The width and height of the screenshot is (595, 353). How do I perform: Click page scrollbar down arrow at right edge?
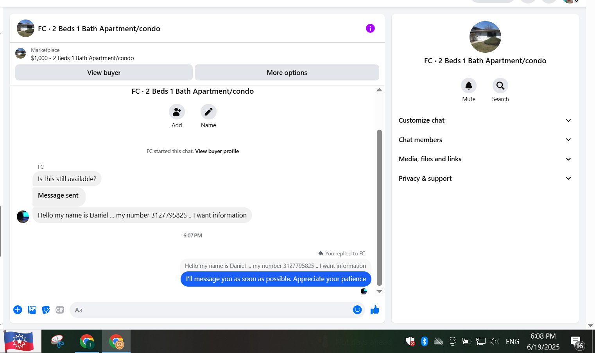(x=590, y=325)
